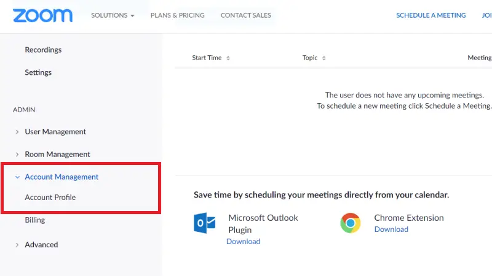
Task: Click Schedule a Meeting link
Action: pyautogui.click(x=431, y=15)
